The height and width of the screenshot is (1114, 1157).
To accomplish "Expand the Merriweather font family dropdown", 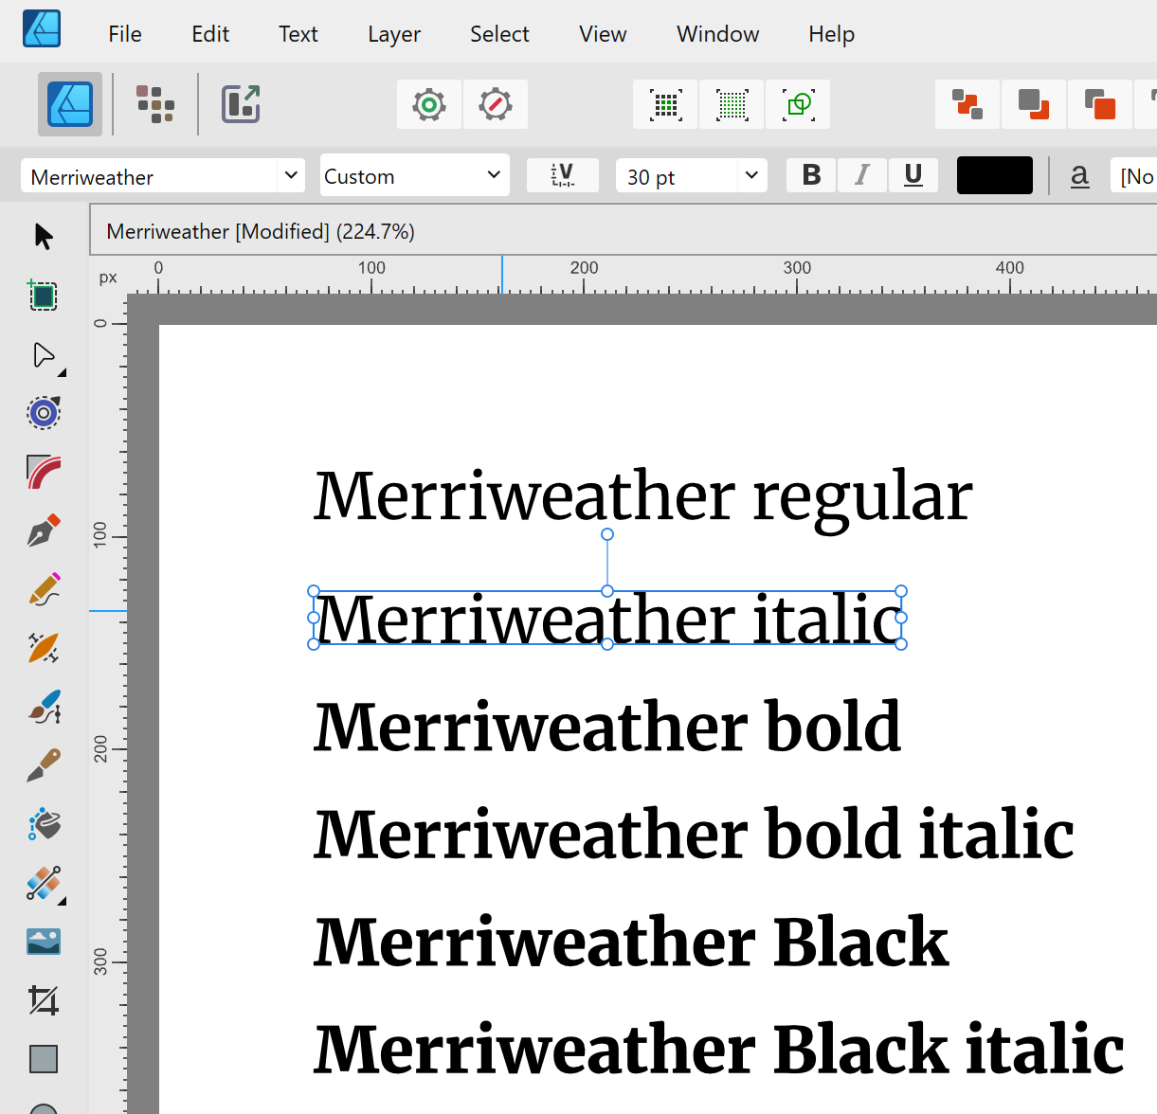I will point(291,176).
